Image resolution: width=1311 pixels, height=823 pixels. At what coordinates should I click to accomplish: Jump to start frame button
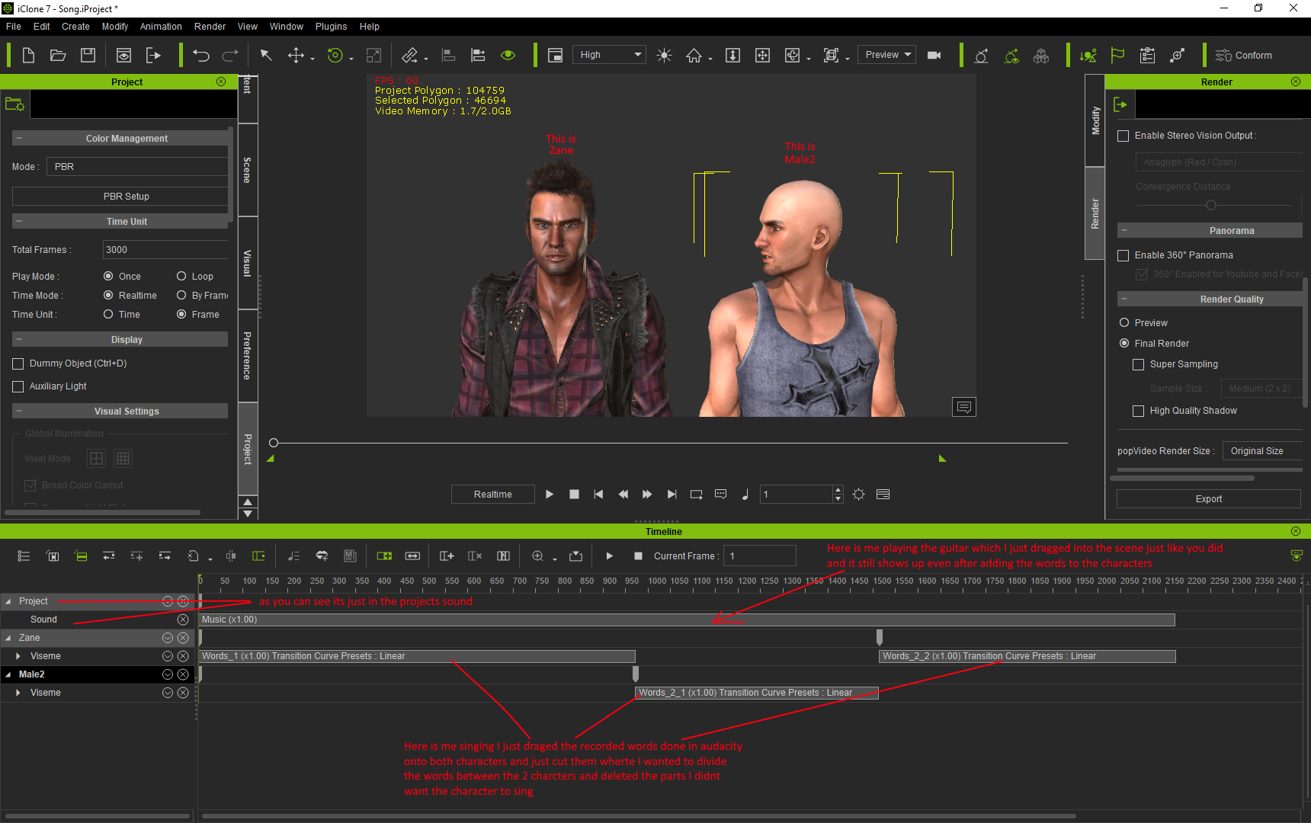point(598,495)
